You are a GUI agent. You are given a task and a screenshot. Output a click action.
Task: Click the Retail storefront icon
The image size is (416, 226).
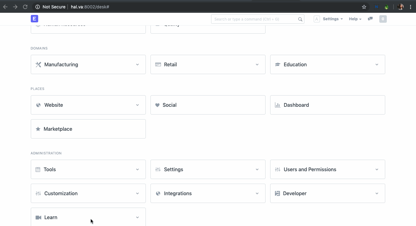158,64
